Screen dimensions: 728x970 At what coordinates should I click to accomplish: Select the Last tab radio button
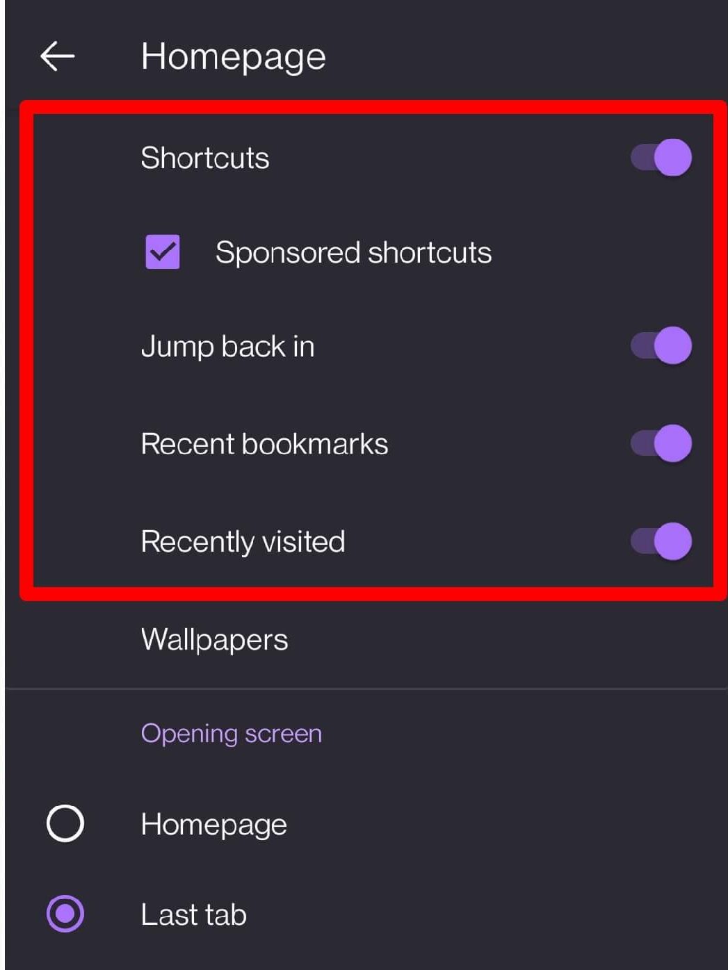pyautogui.click(x=65, y=913)
